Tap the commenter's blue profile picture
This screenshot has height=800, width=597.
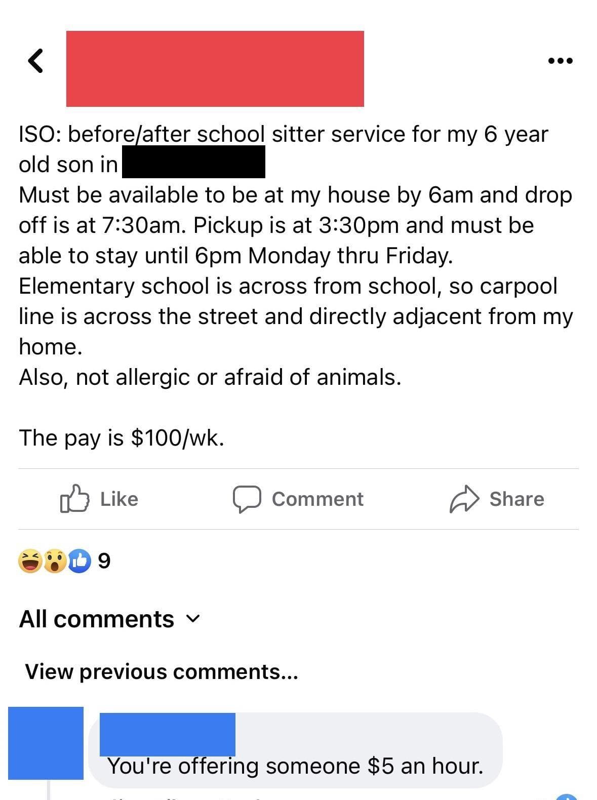46,743
